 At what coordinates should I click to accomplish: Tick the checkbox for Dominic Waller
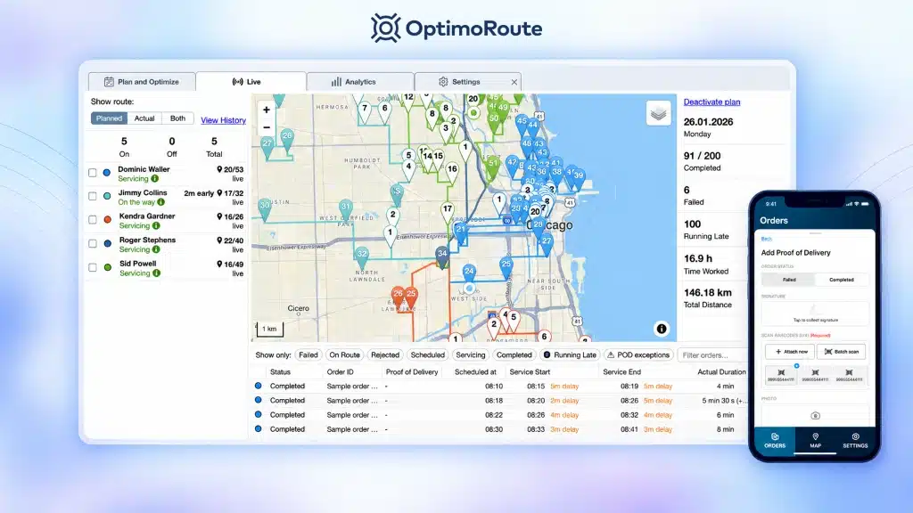(93, 173)
